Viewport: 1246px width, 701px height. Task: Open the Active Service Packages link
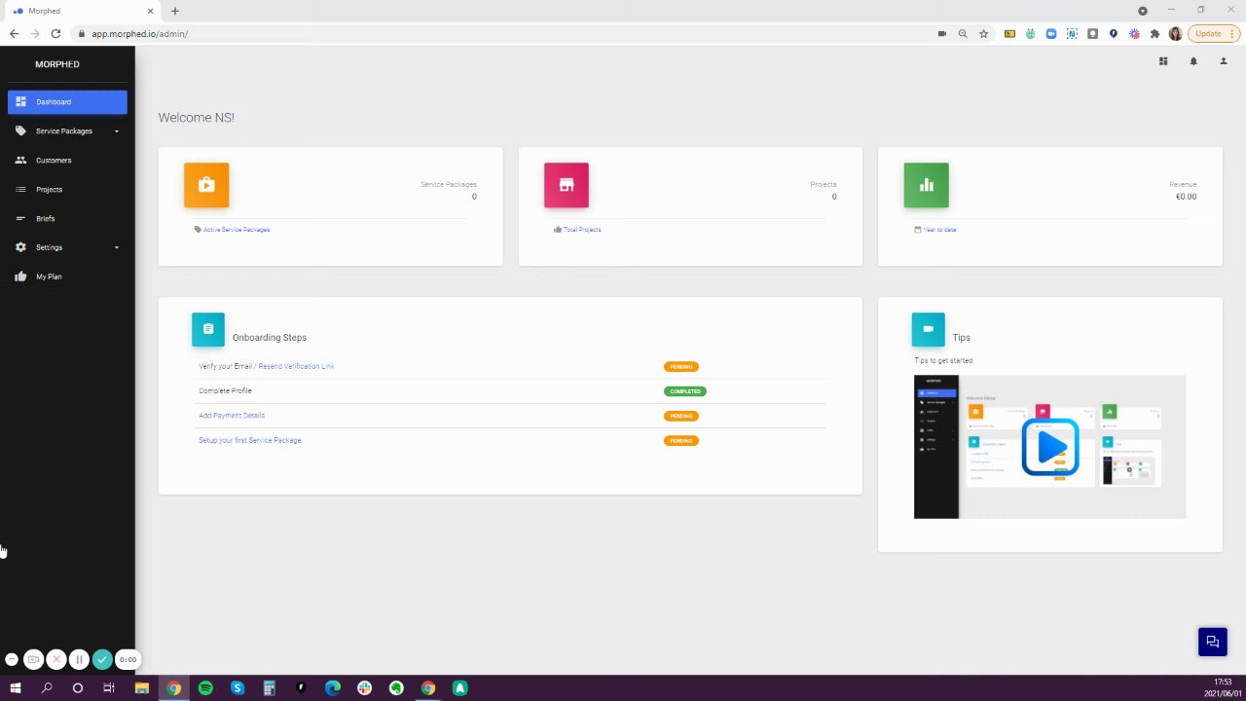coord(237,230)
